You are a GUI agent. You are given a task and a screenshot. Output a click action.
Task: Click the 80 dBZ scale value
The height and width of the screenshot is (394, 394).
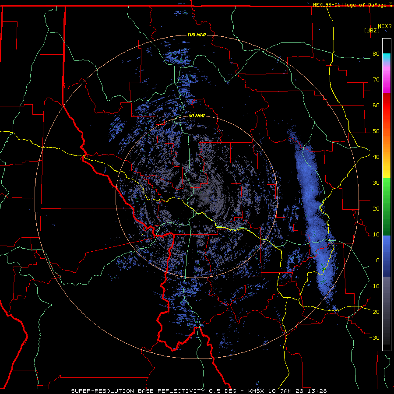pos(376,53)
